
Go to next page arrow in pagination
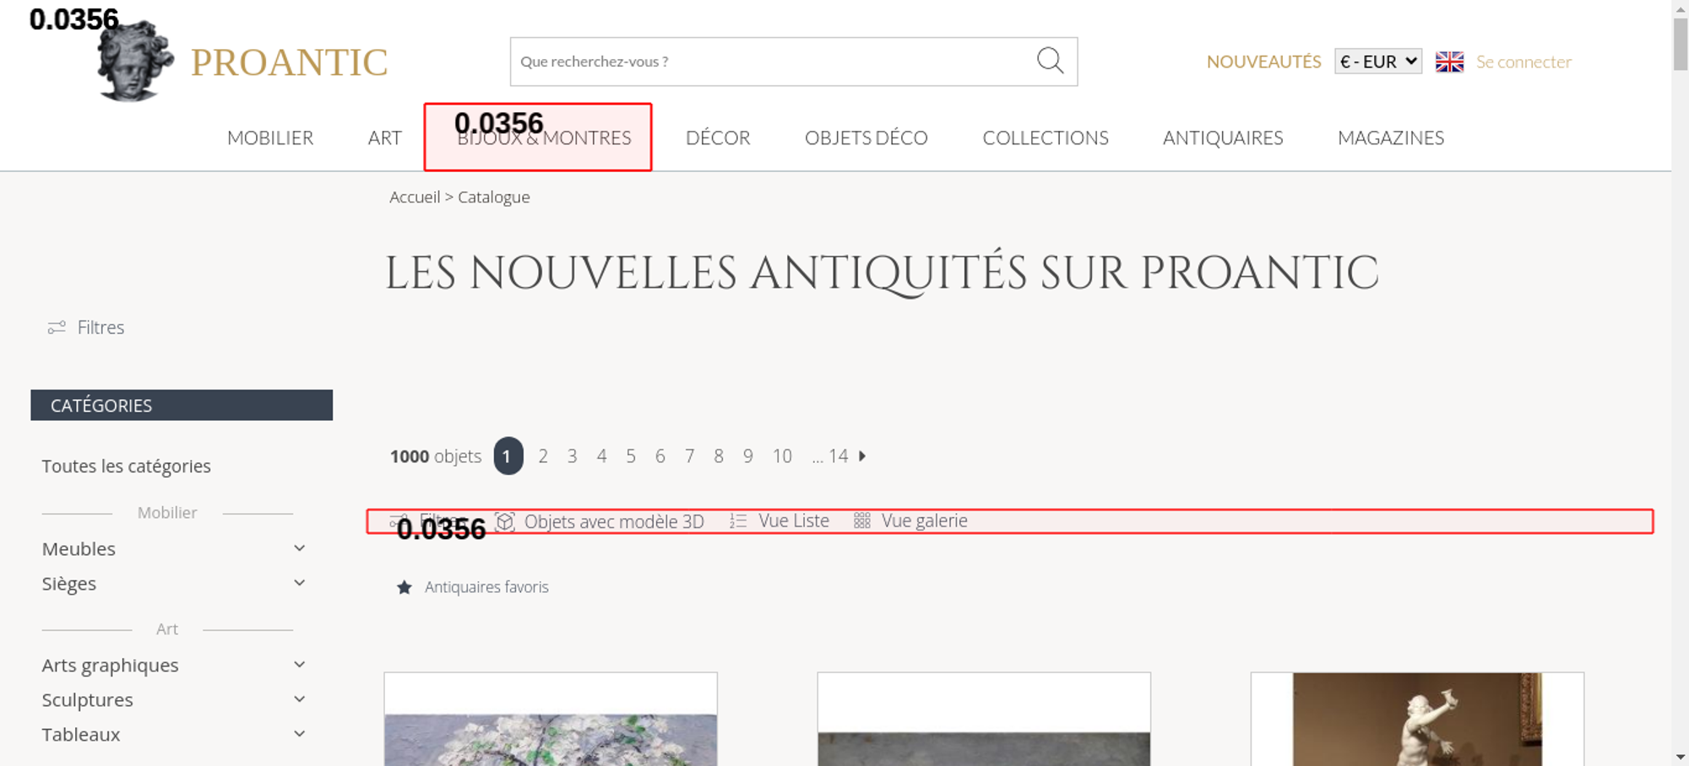click(862, 456)
